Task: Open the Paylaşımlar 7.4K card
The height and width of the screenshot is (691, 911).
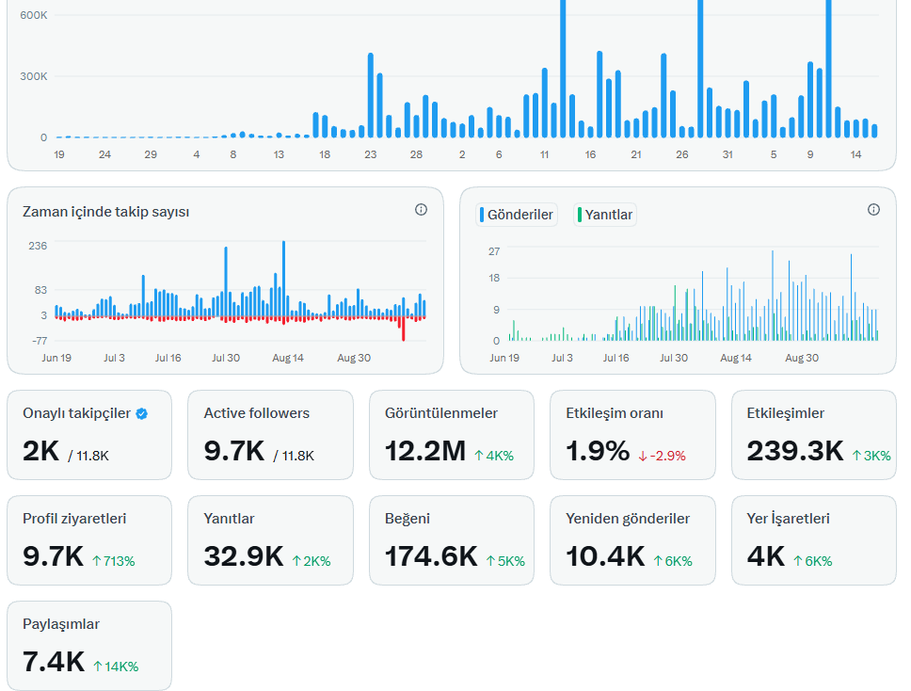Action: (89, 646)
